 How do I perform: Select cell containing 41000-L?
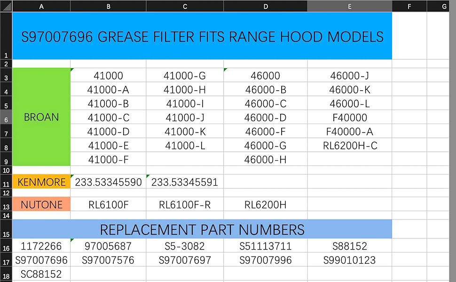[185, 145]
